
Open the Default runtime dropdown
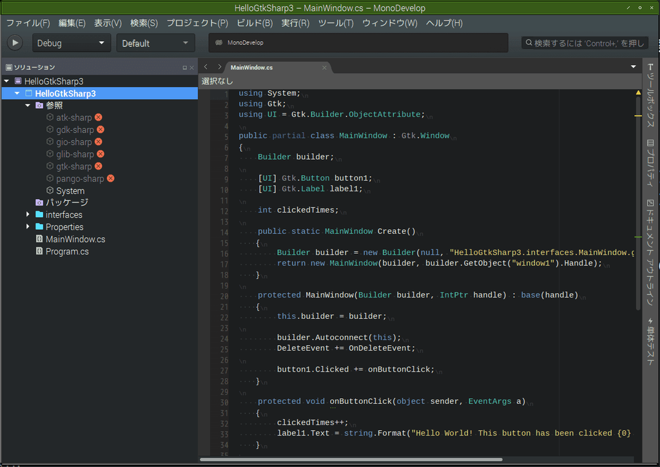[155, 43]
